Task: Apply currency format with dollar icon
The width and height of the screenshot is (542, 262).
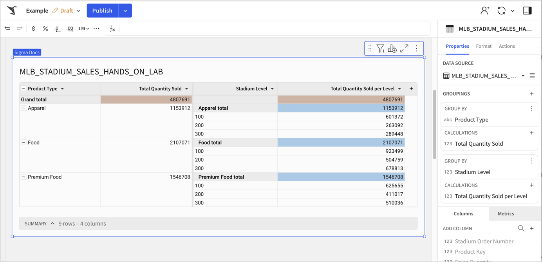Action: pos(33,29)
